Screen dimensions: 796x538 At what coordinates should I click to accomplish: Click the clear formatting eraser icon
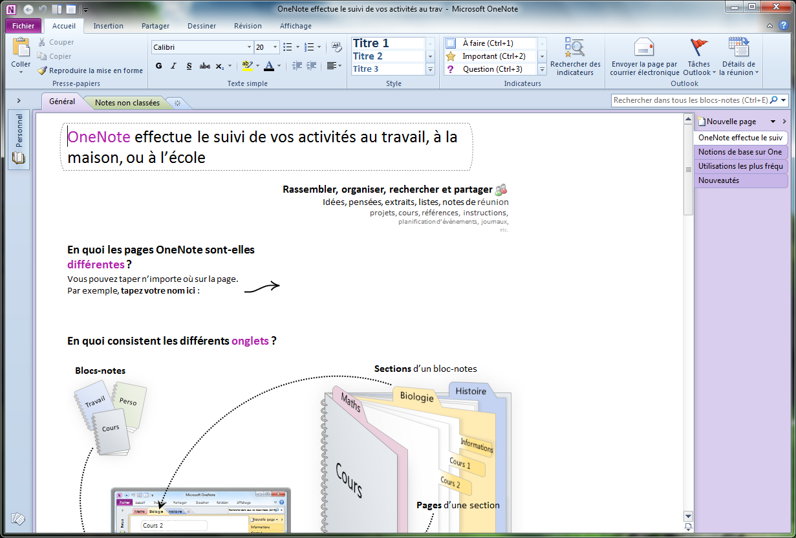click(336, 47)
